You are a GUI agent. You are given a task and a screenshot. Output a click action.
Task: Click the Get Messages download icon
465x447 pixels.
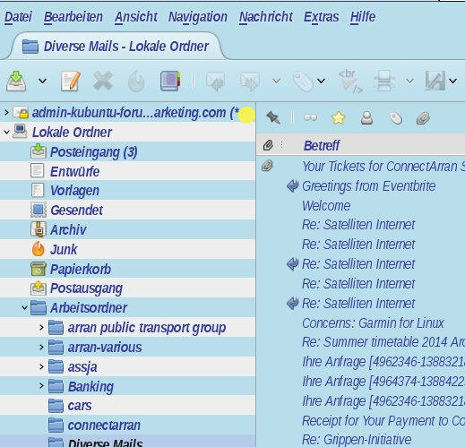point(16,81)
